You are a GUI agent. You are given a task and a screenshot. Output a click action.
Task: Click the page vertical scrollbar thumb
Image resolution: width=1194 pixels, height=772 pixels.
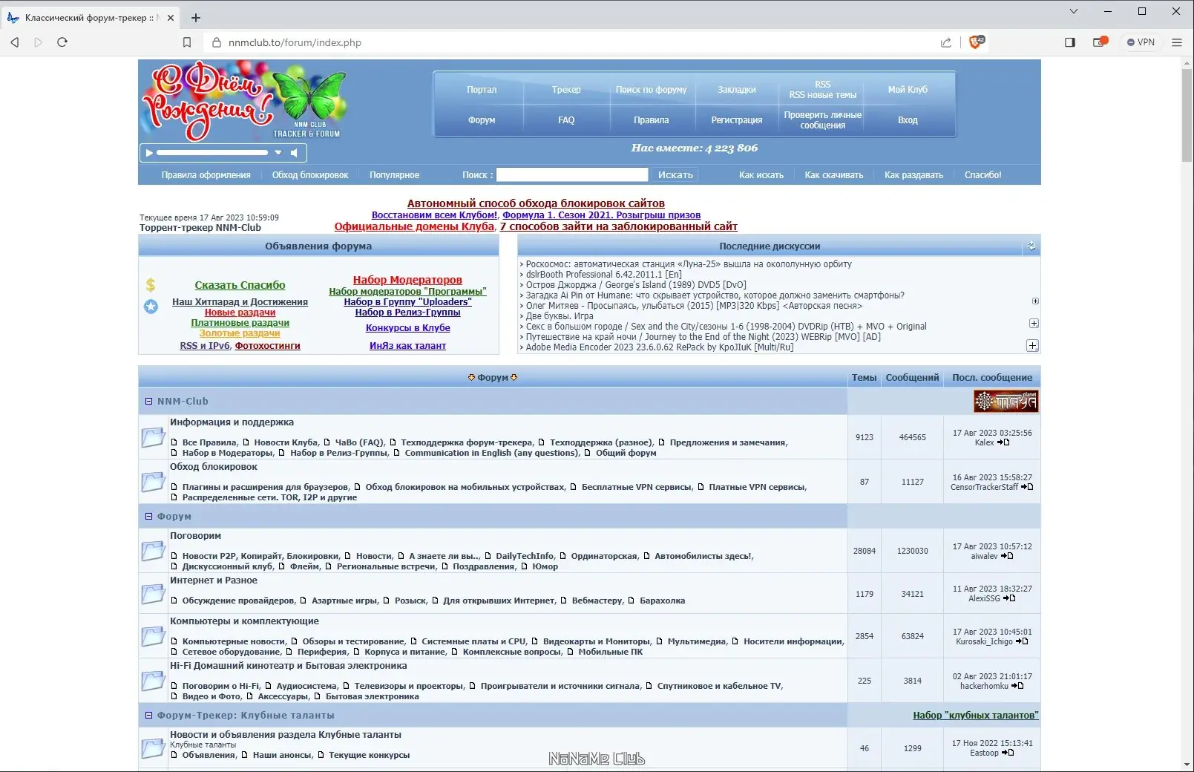[1187, 115]
